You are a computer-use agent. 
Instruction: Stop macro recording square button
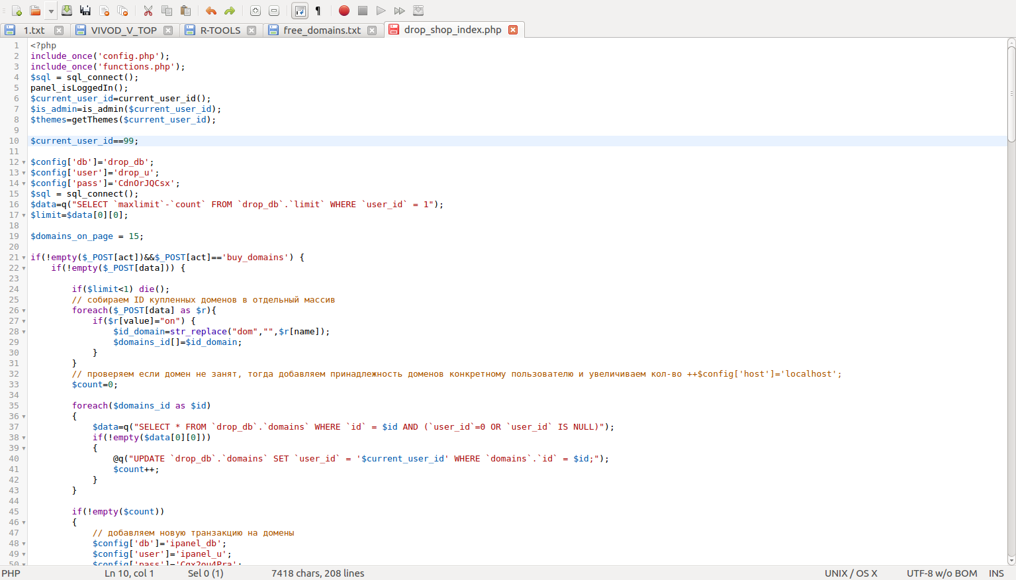click(363, 11)
